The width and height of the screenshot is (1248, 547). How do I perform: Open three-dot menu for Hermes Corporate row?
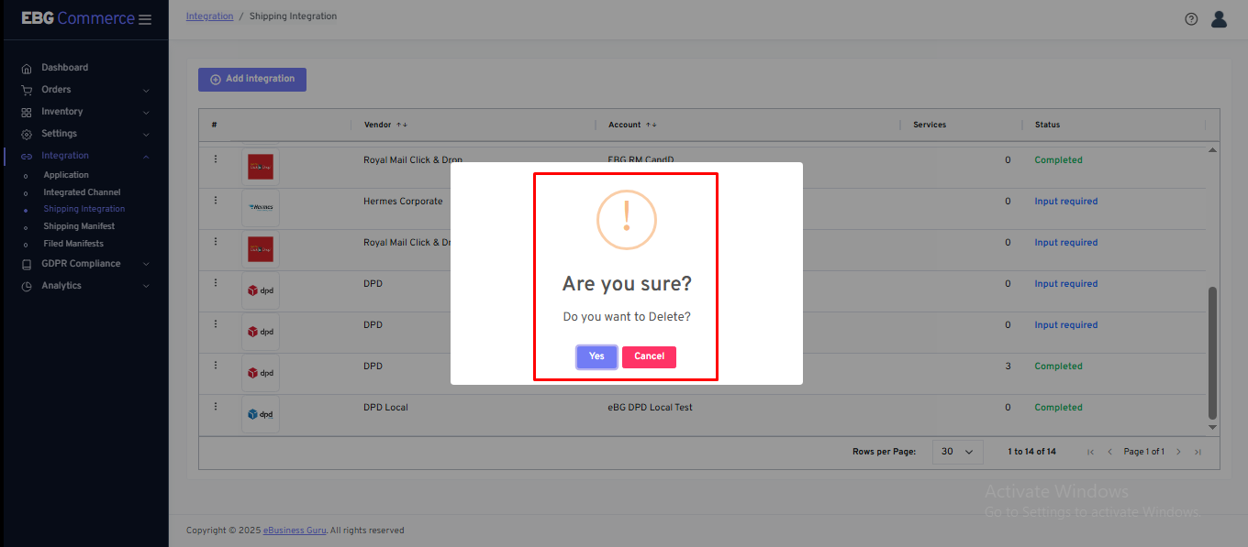point(216,201)
